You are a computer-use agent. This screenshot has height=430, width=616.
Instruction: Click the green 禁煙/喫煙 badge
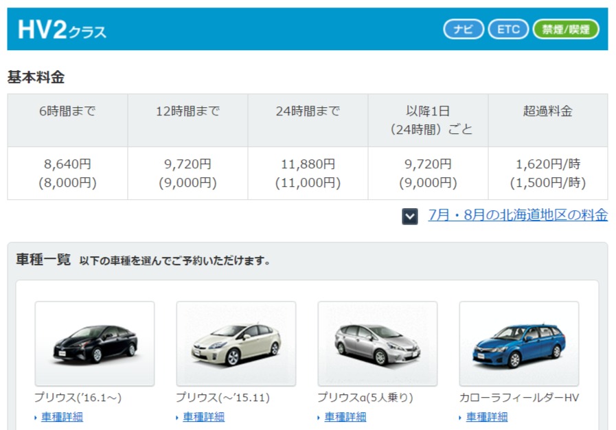(x=566, y=29)
